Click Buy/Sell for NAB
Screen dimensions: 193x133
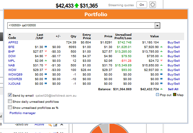tap(174, 65)
